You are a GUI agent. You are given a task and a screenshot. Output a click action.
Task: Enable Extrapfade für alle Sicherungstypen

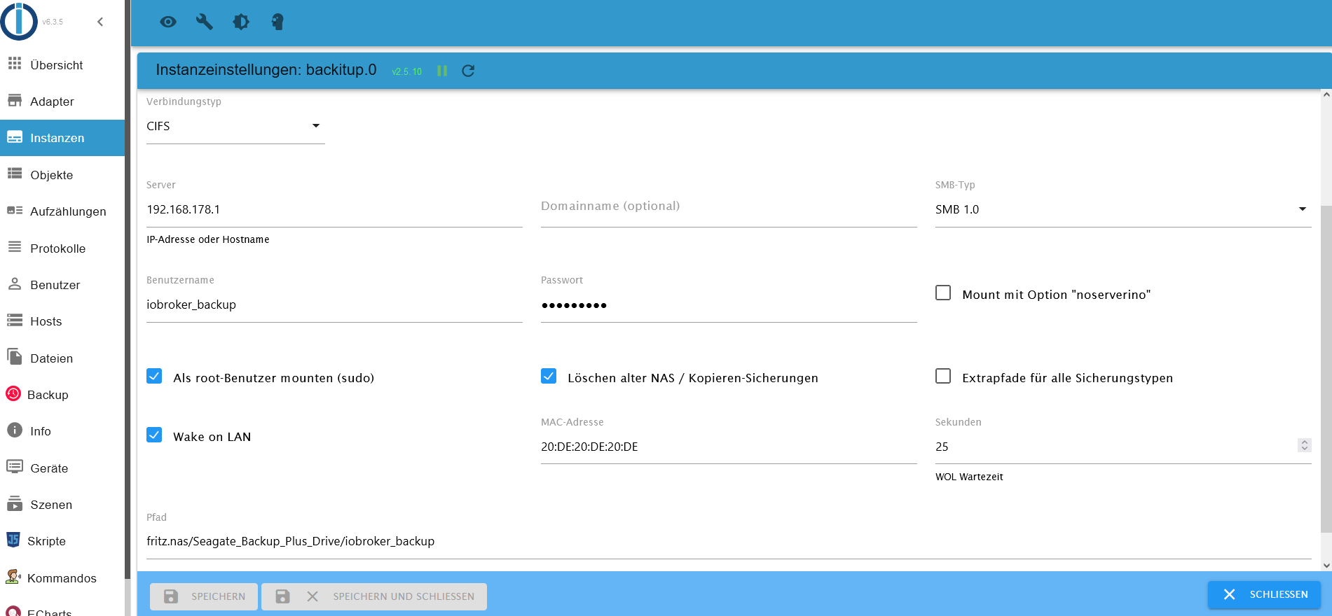tap(943, 377)
